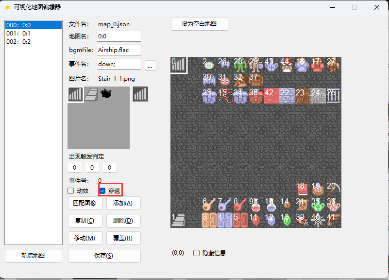The width and height of the screenshot is (389, 280).
Task: Click tile 23 brown brick wall
Action: tap(303, 96)
